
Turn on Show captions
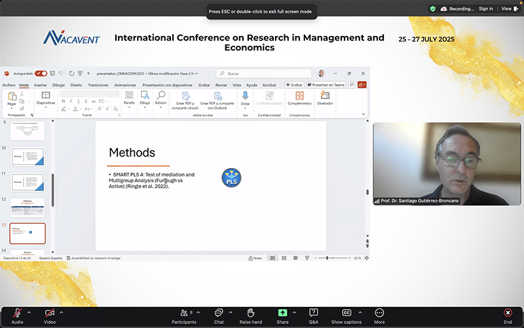(346, 314)
